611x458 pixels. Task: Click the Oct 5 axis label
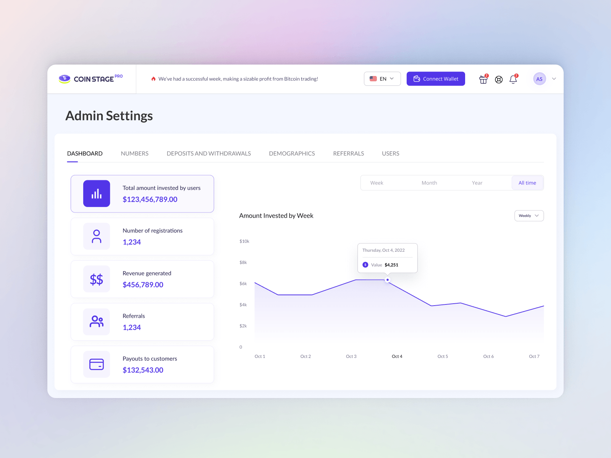tap(443, 356)
